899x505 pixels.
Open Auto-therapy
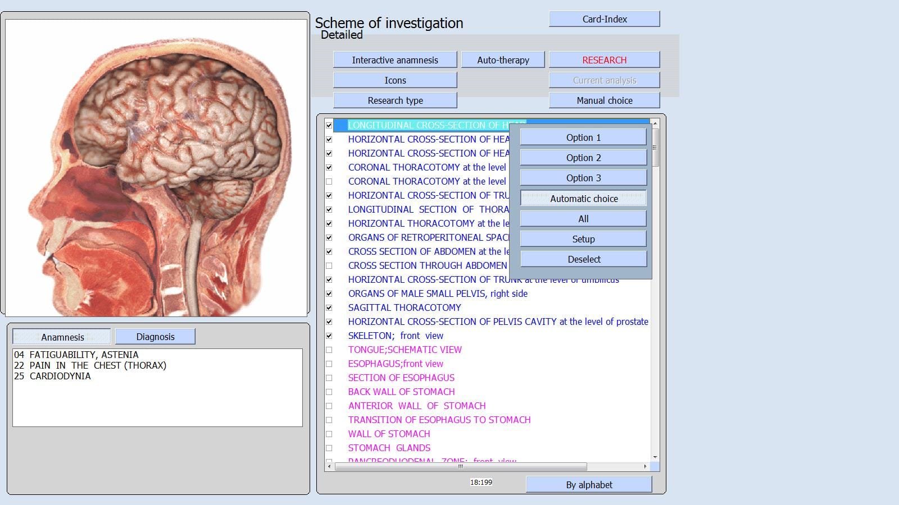pyautogui.click(x=503, y=59)
